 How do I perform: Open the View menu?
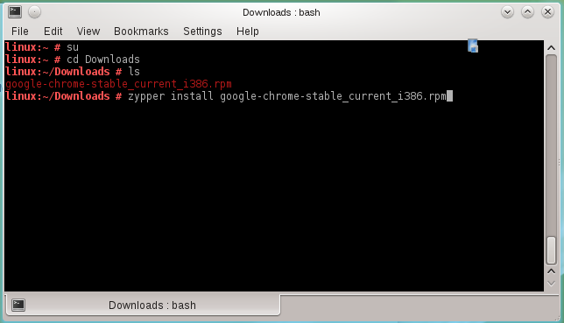(x=88, y=32)
